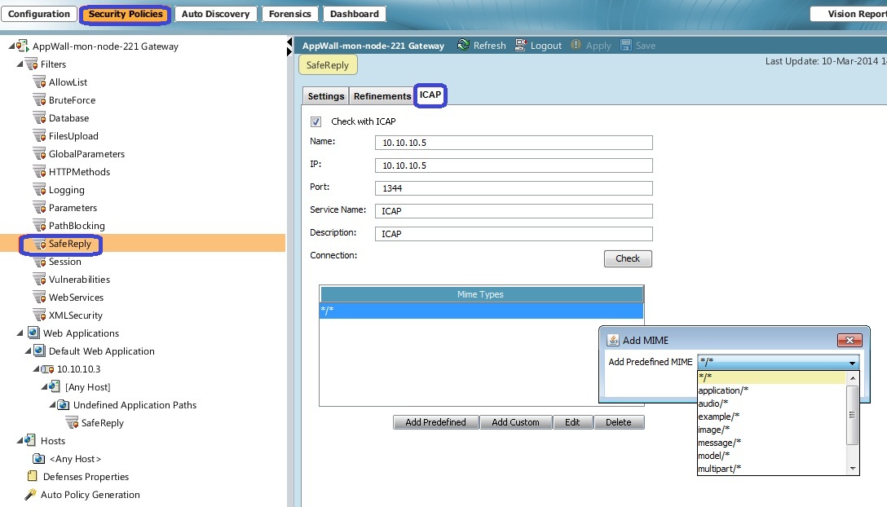Click the Auto Policy Generation wand icon
The width and height of the screenshot is (887, 507).
[29, 494]
